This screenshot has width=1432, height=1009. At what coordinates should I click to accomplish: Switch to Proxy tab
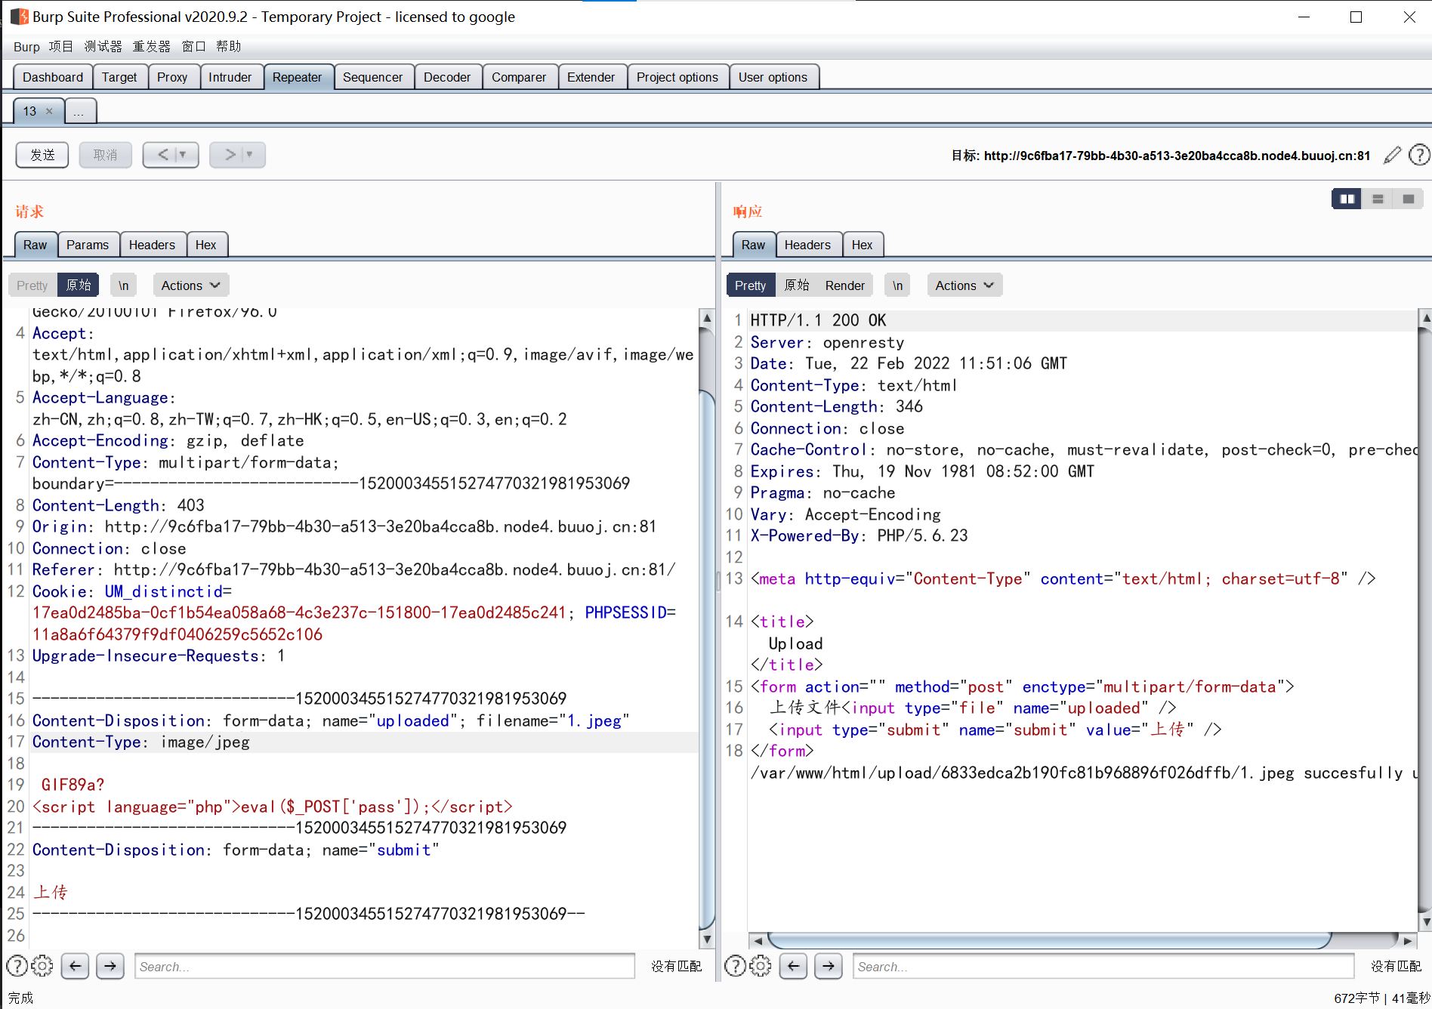pos(172,77)
